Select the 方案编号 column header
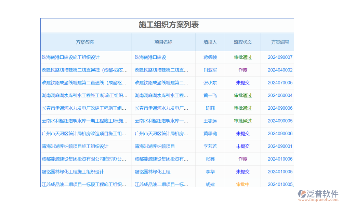This screenshot has height=205, width=342. point(280,42)
